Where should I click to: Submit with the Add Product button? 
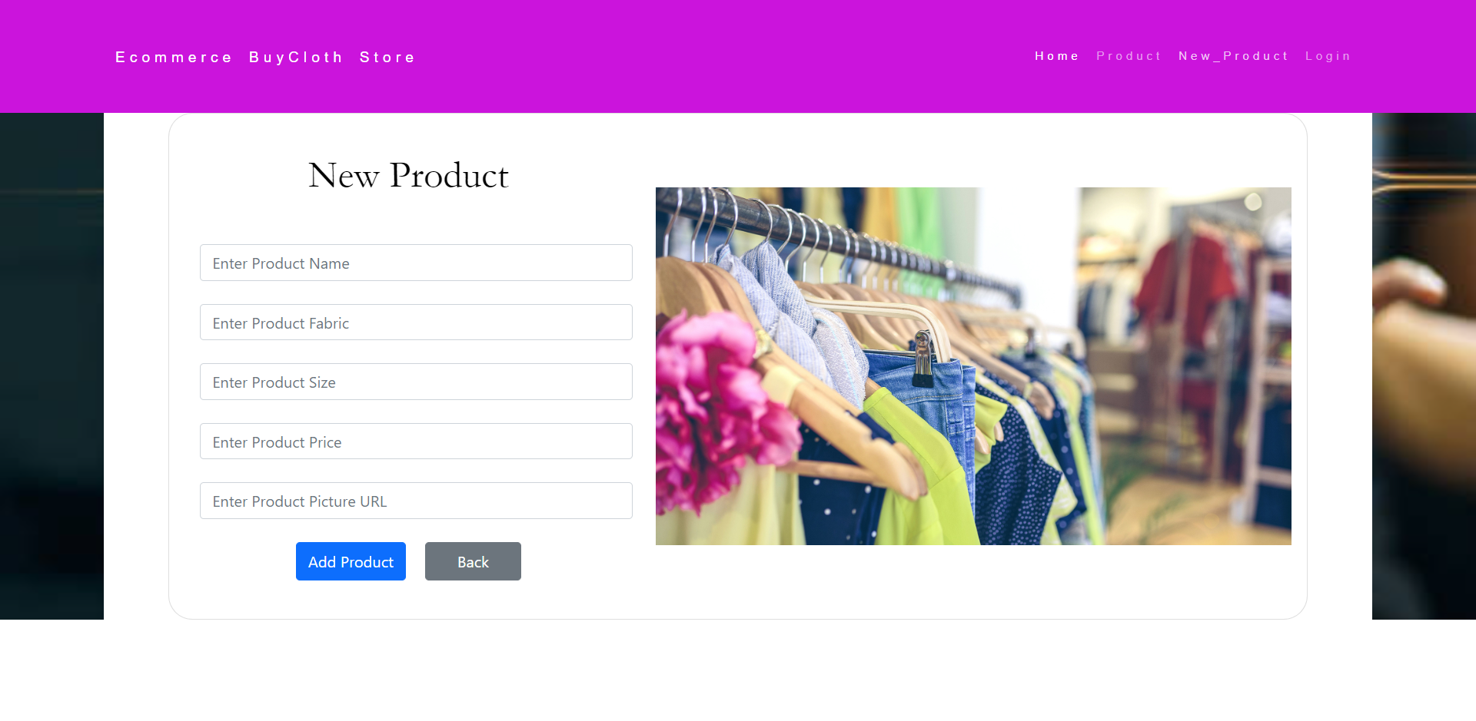coord(351,561)
